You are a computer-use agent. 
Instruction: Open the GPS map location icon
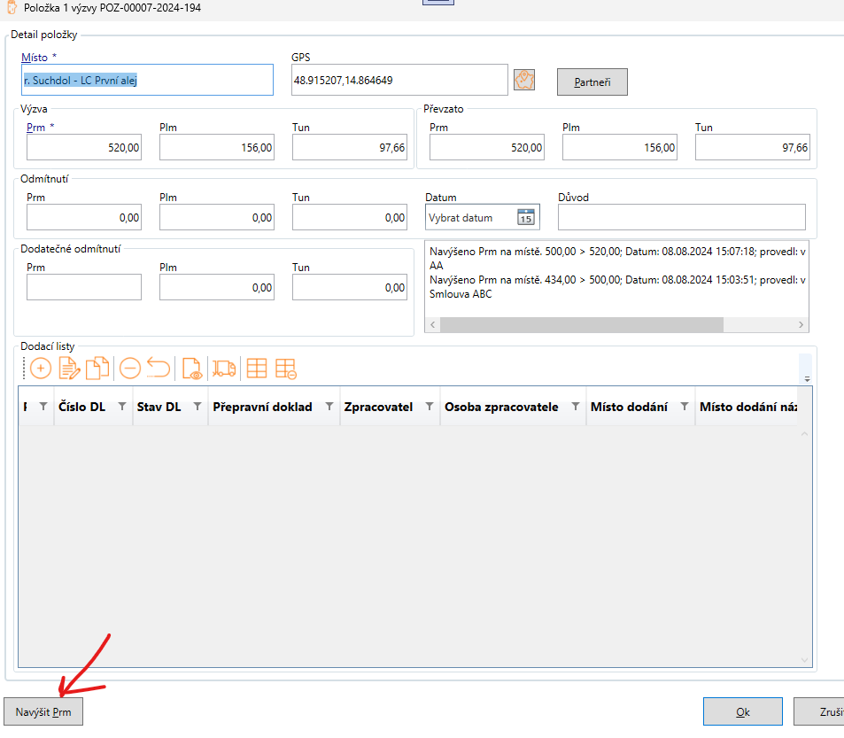tap(525, 81)
